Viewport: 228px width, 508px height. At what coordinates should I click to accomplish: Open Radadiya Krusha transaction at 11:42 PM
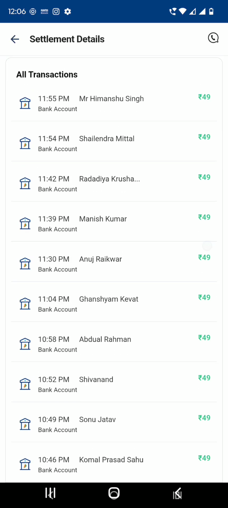click(x=109, y=179)
